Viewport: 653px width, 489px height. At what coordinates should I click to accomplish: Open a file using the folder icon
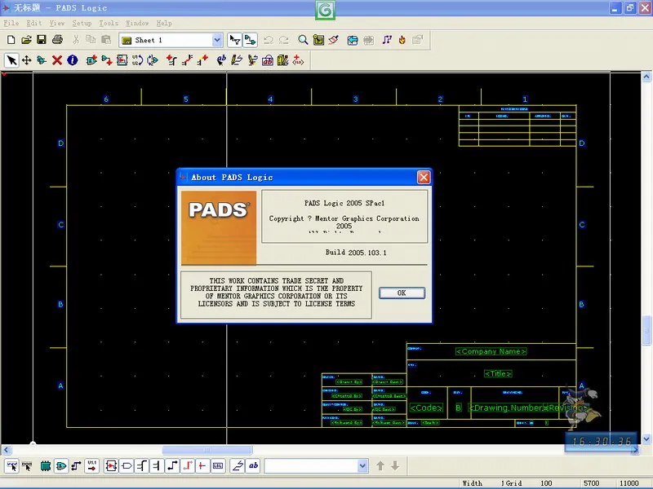pyautogui.click(x=26, y=40)
